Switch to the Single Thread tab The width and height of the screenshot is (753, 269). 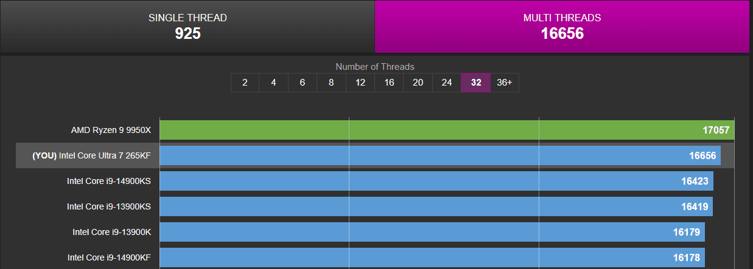187,27
